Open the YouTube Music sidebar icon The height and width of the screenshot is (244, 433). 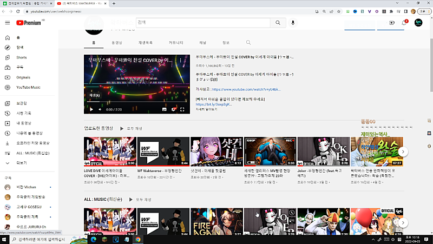click(8, 87)
